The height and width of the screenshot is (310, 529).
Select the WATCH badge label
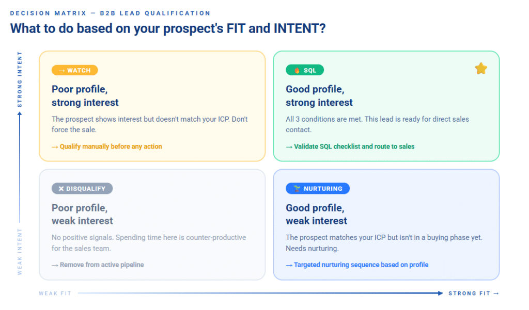click(74, 71)
